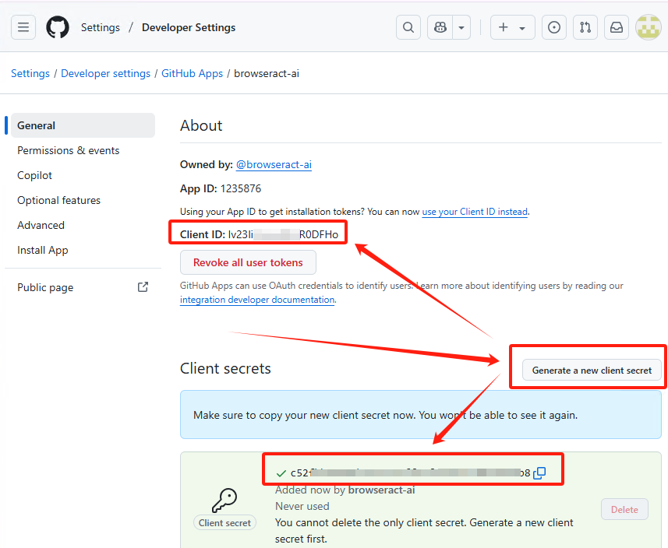Click the key icon of client secret
The image size is (668, 548).
(x=224, y=501)
